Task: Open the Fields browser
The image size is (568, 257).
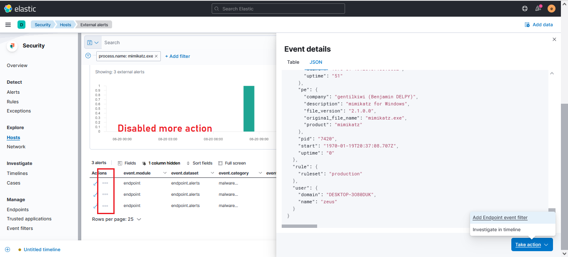Action: click(127, 163)
